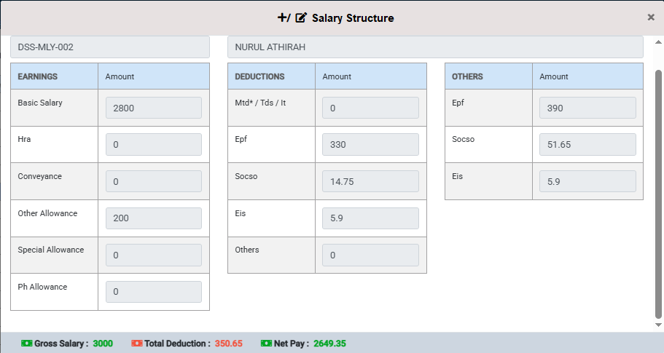Close the Salary Structure dialog
The image size is (664, 353).
[x=651, y=17]
